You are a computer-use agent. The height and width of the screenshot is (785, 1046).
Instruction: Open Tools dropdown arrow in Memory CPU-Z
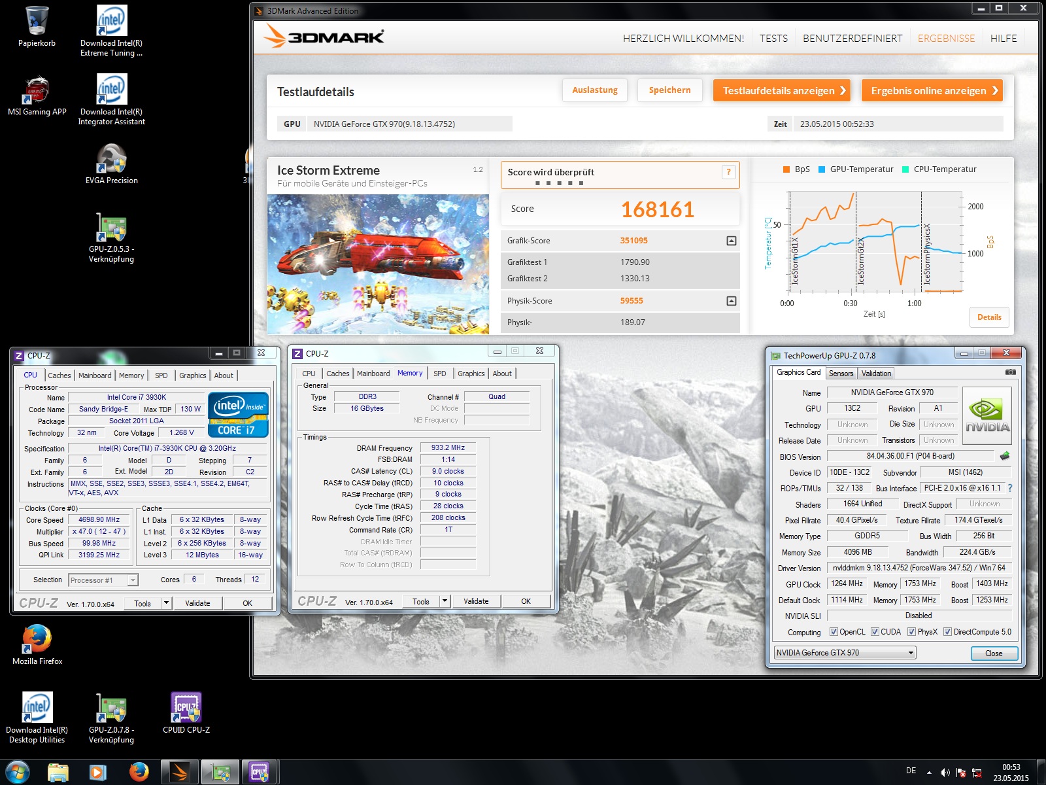coord(445,601)
